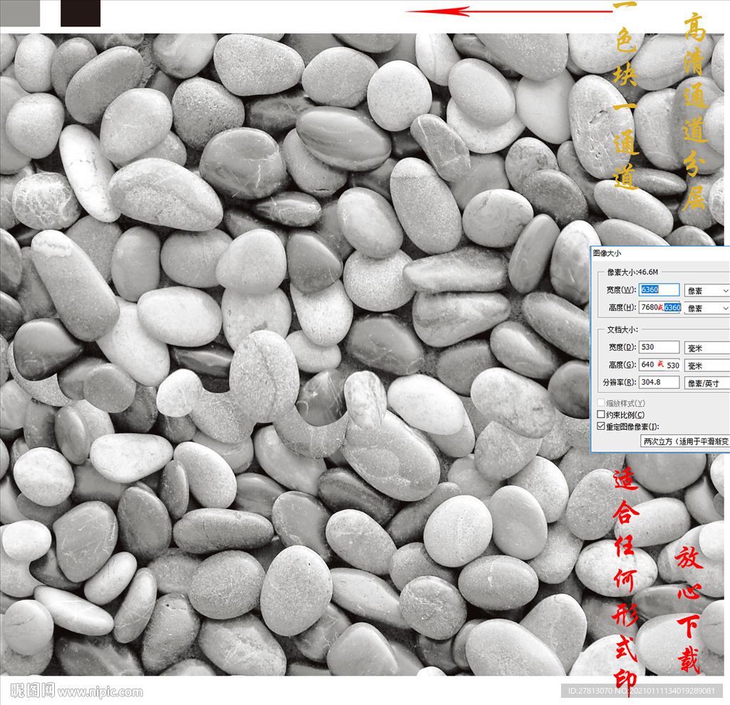Open the 两次立方 resample method dropdown
The width and height of the screenshot is (730, 705).
685,441
